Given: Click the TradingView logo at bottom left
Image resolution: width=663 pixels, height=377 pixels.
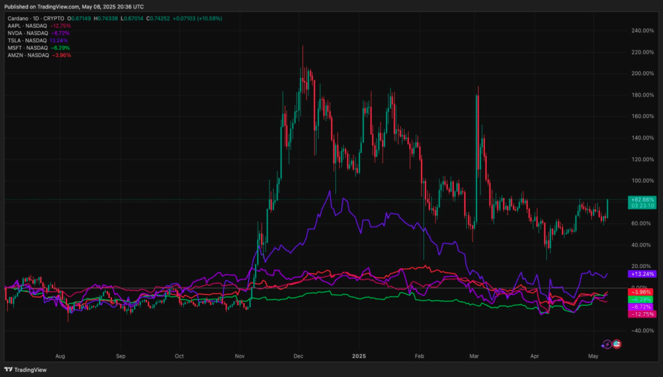Looking at the screenshot, I should (25, 370).
